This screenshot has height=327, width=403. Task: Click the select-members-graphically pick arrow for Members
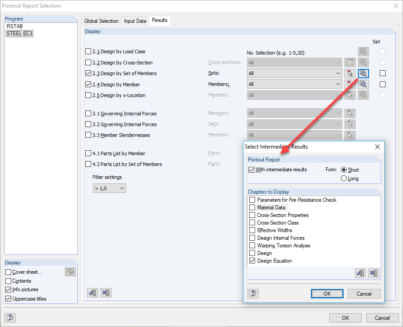[x=350, y=84]
